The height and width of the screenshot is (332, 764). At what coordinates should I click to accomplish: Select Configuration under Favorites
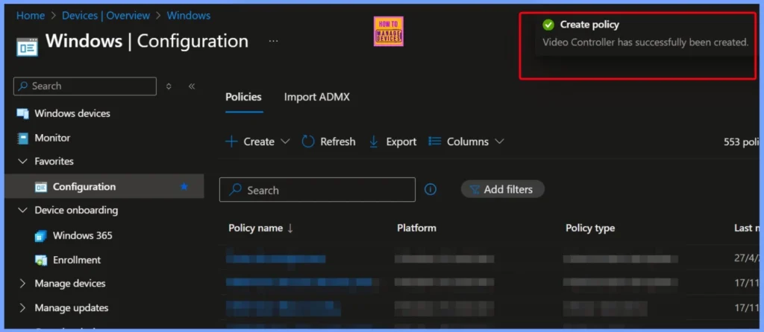pos(84,187)
